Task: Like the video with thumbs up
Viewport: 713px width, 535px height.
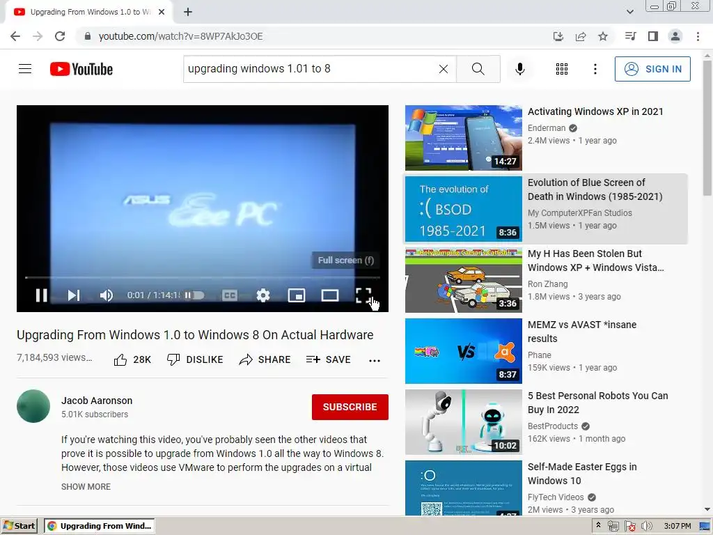Action: [132, 360]
